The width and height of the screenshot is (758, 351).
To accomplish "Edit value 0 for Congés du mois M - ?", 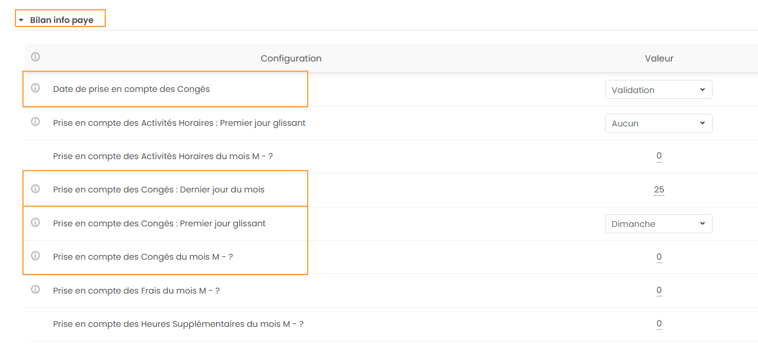I will [x=659, y=257].
